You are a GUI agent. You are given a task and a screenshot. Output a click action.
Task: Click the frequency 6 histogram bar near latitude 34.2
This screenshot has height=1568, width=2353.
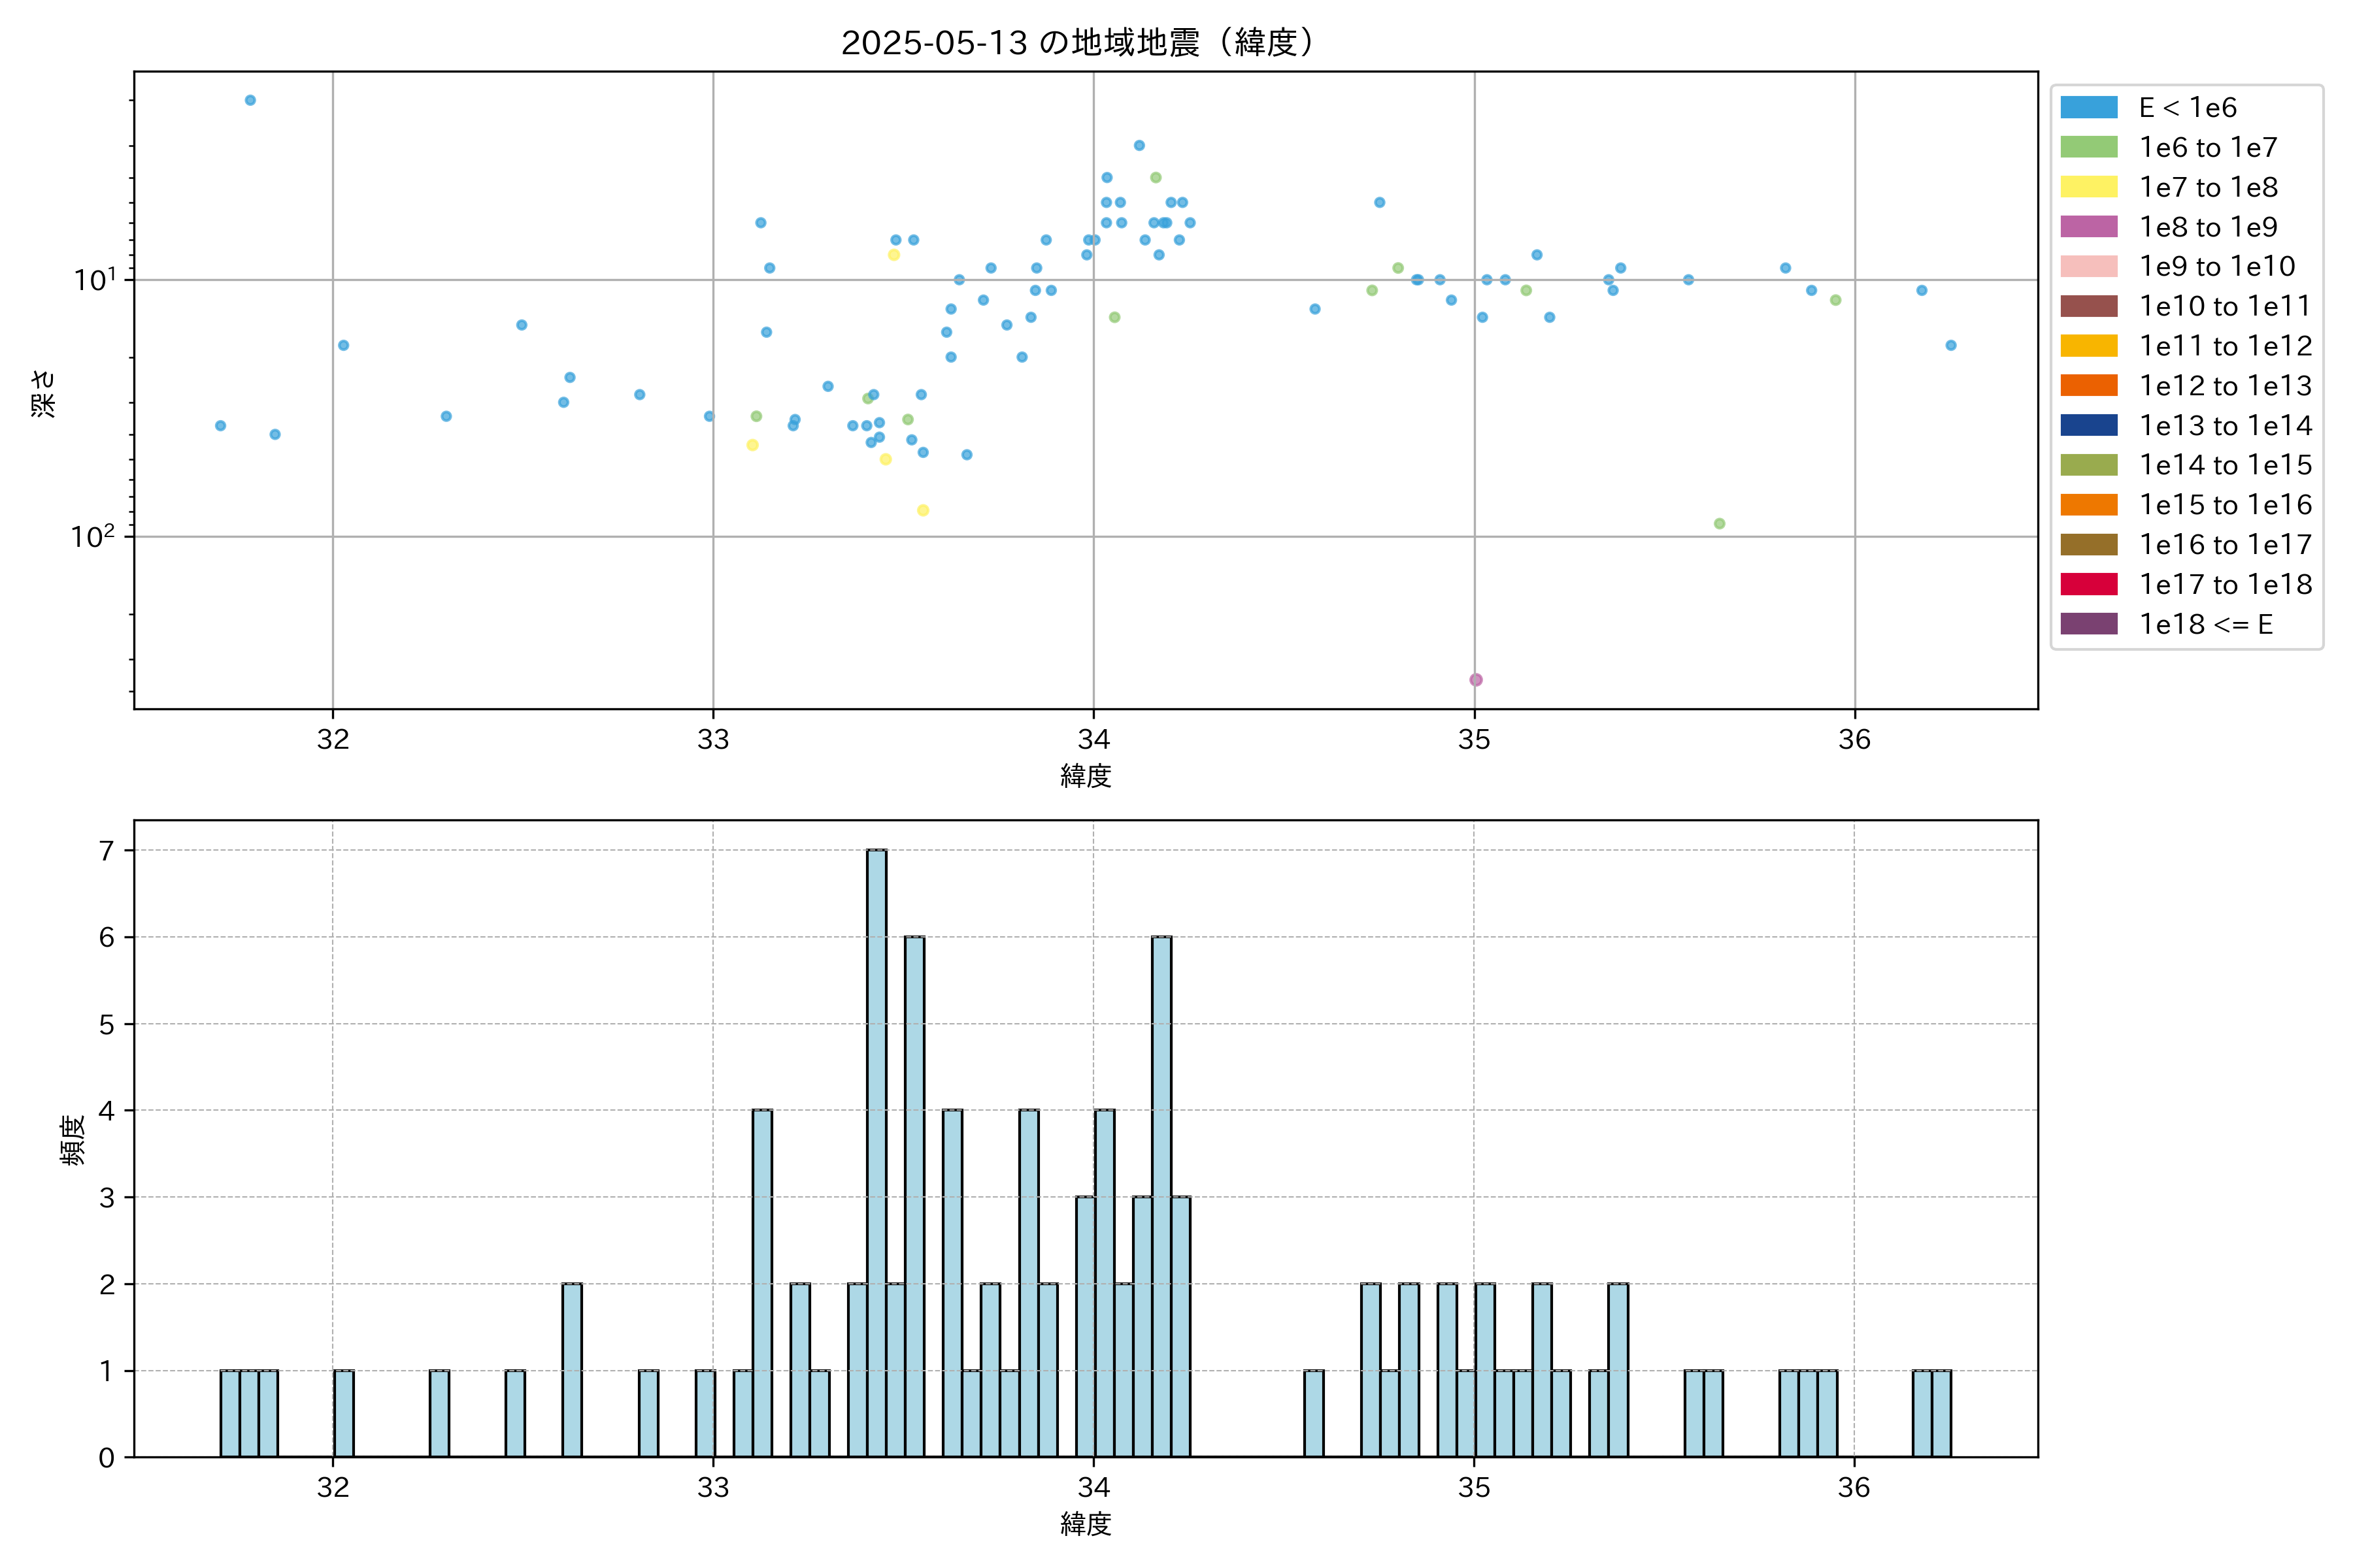1161,1196
